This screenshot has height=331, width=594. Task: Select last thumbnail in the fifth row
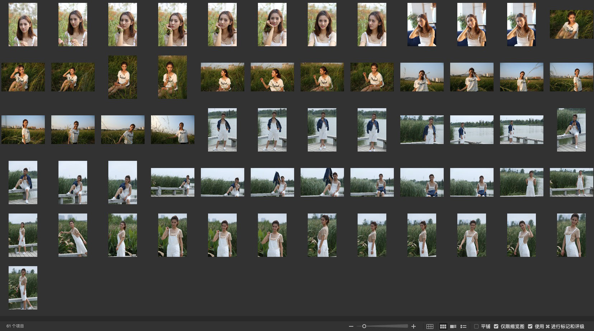tap(571, 235)
